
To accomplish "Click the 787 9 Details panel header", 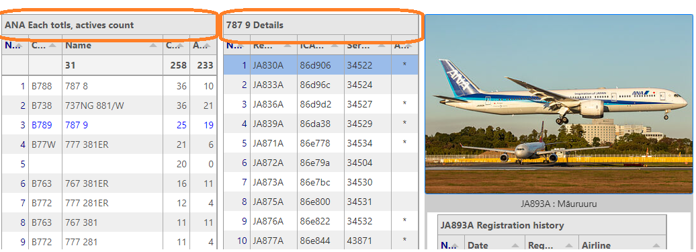I will pos(320,25).
